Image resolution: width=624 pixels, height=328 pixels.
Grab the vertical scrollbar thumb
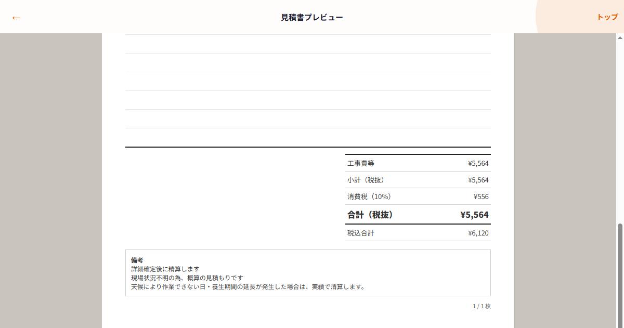(620, 275)
